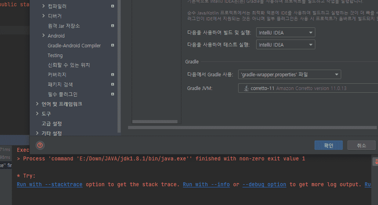Click the '다음에서 Gradle 사용:' label
The height and width of the screenshot is (205, 378).
click(x=210, y=75)
